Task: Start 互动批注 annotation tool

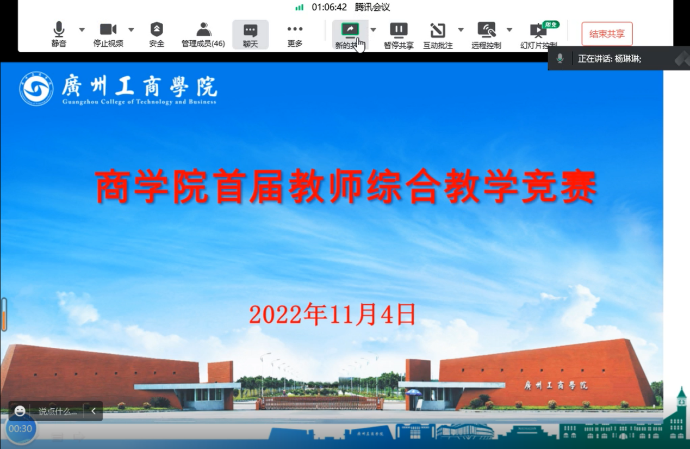Action: point(438,34)
